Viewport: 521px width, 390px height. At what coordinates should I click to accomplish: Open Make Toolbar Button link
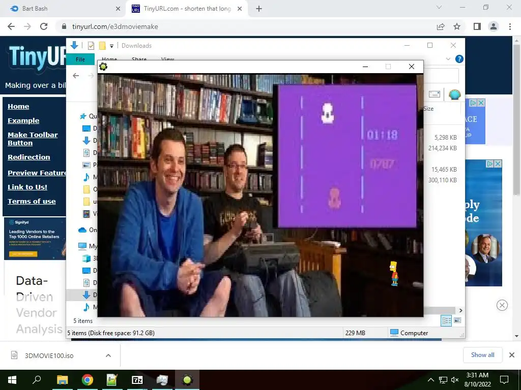point(33,139)
